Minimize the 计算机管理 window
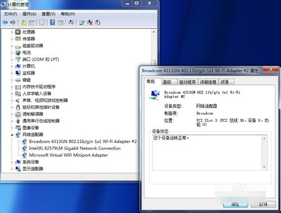 tap(128, 3)
